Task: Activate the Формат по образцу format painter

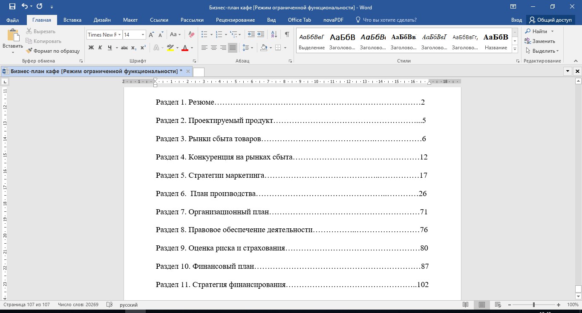Action: coord(53,51)
